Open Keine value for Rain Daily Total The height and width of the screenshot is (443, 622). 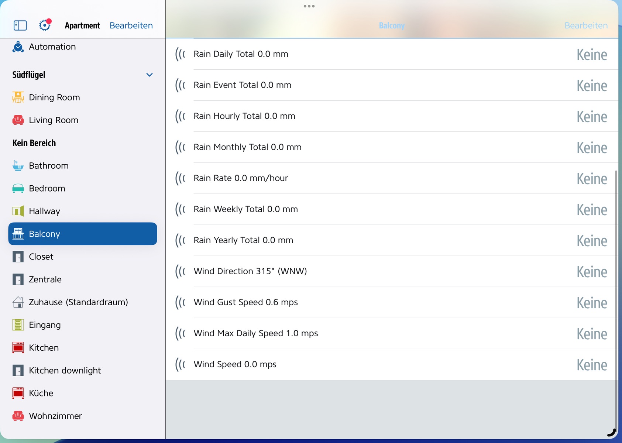tap(591, 55)
